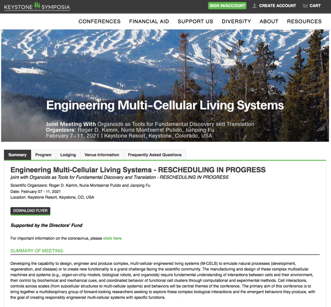Open the Financial Aid menu
Screen dimensions: 331x307
149,21
